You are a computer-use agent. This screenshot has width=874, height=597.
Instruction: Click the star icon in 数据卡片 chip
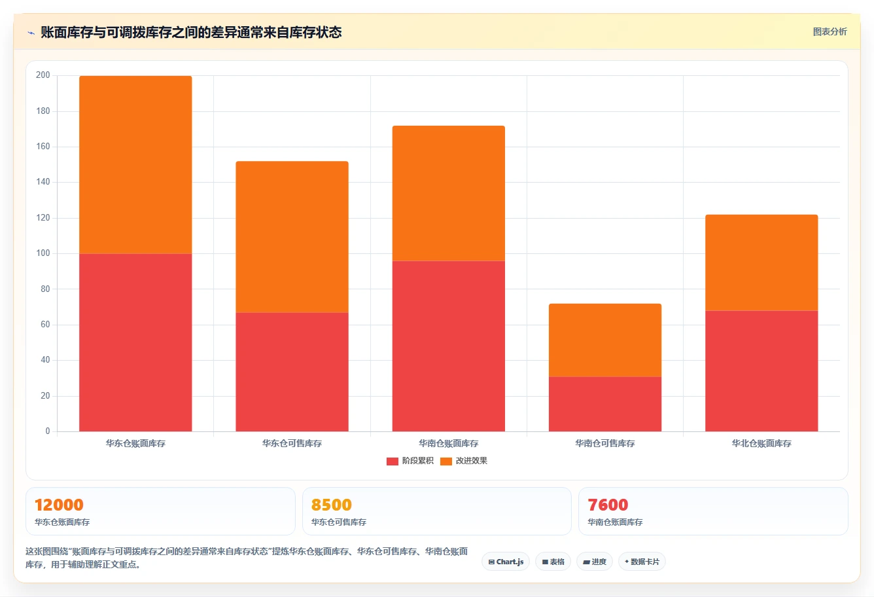(627, 562)
